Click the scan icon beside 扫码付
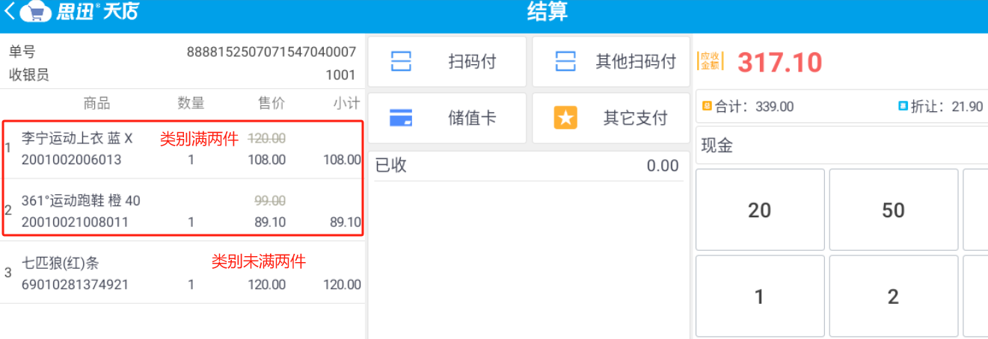The image size is (988, 339). (x=402, y=61)
